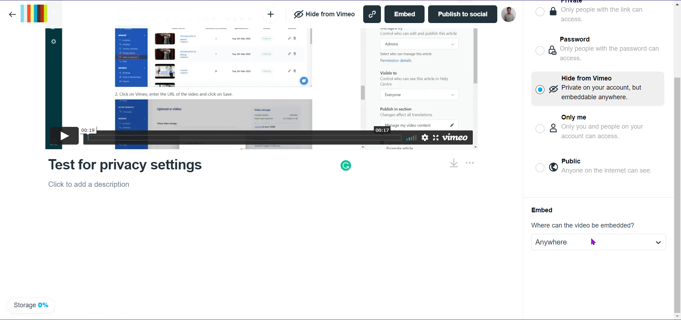Click the padlock icon beside Private option
Viewport: 681px width, 320px height.
click(553, 11)
